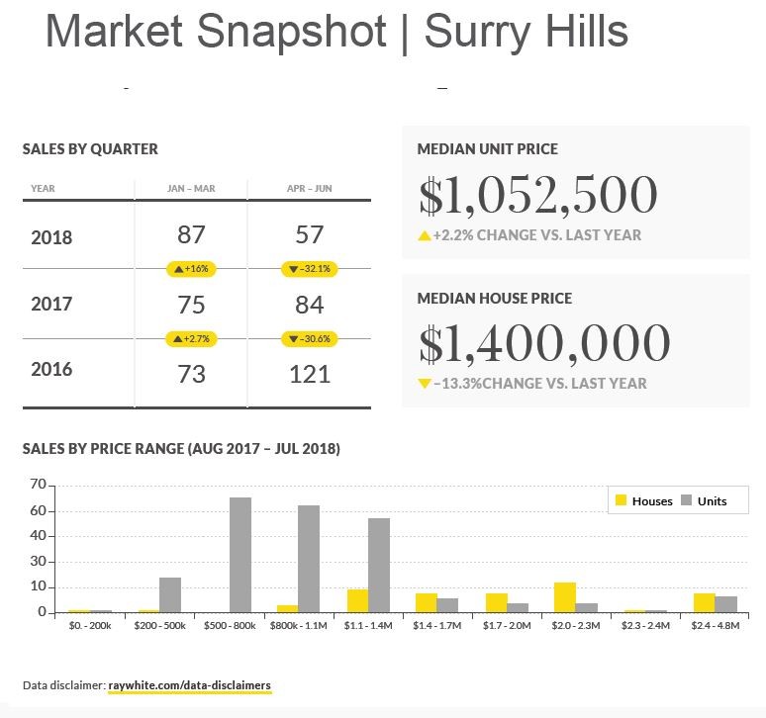Viewport: 766px width, 718px height.
Task: Select the 121 sales value for 2016
Action: pyautogui.click(x=309, y=374)
